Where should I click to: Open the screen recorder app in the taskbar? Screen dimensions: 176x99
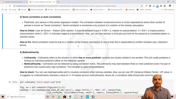[93, 97]
